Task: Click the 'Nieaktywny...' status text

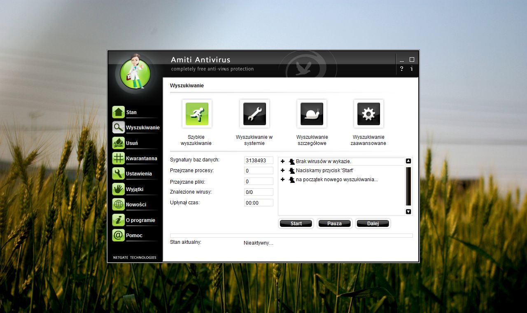Action: (259, 243)
